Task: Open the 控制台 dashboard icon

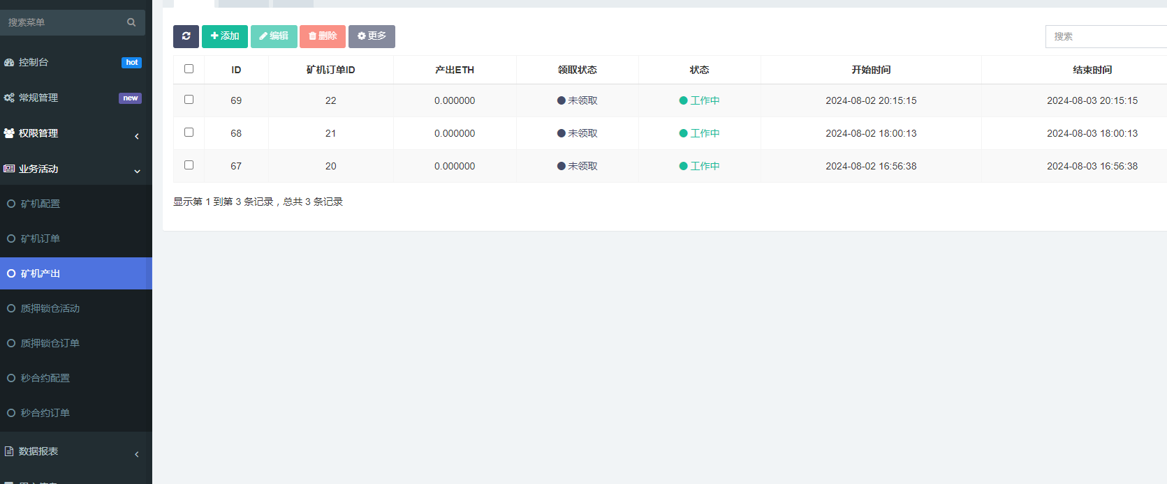Action: point(9,63)
